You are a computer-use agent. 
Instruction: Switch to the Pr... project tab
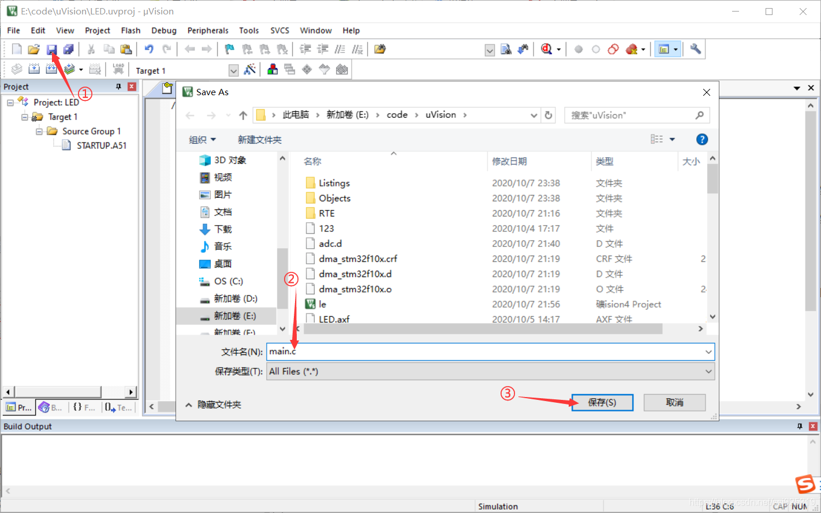pyautogui.click(x=19, y=407)
